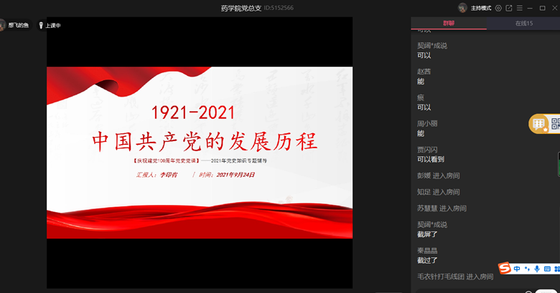Screen dimensions: 560x293
Task: Toggle Sogou Chinese/English mode 中 button
Action: (x=517, y=268)
